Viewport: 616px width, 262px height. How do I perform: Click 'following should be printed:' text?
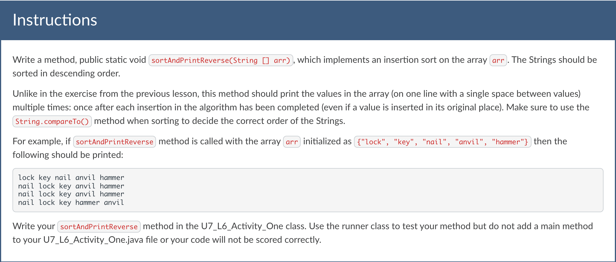click(68, 155)
